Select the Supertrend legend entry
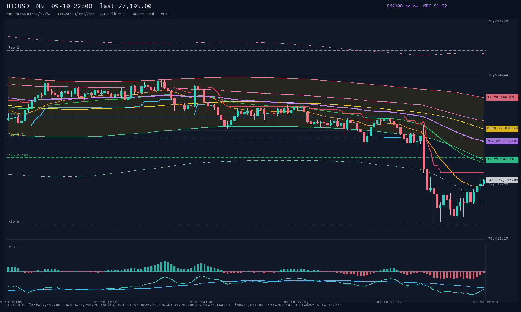This screenshot has width=521, height=312. [143, 14]
